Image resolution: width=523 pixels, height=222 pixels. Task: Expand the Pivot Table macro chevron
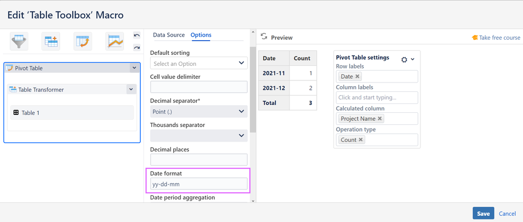[134, 68]
